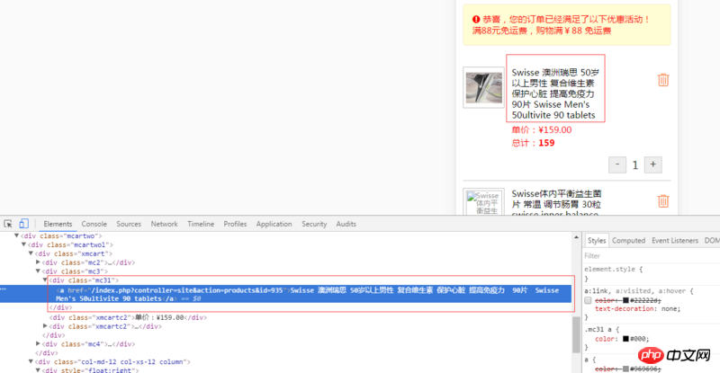This screenshot has width=720, height=373.
Task: Click the element.style rule block
Action: (x=651, y=274)
